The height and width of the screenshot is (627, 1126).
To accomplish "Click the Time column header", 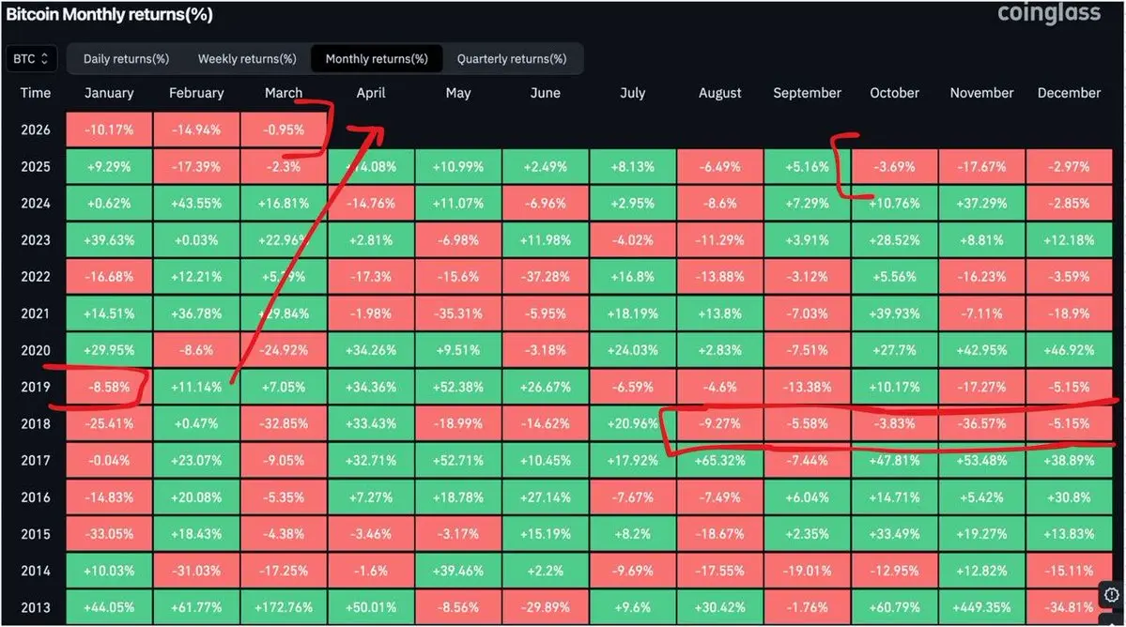I will [x=35, y=93].
